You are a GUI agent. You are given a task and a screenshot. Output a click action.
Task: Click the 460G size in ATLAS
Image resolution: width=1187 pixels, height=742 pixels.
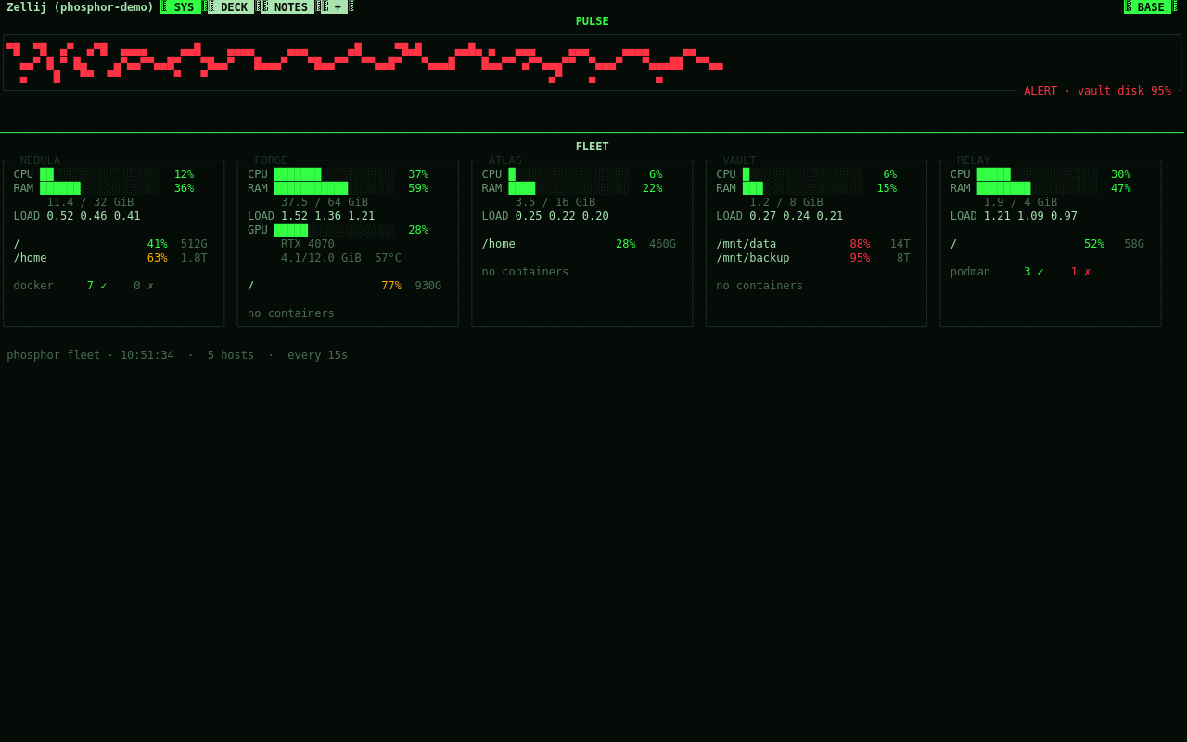click(662, 244)
